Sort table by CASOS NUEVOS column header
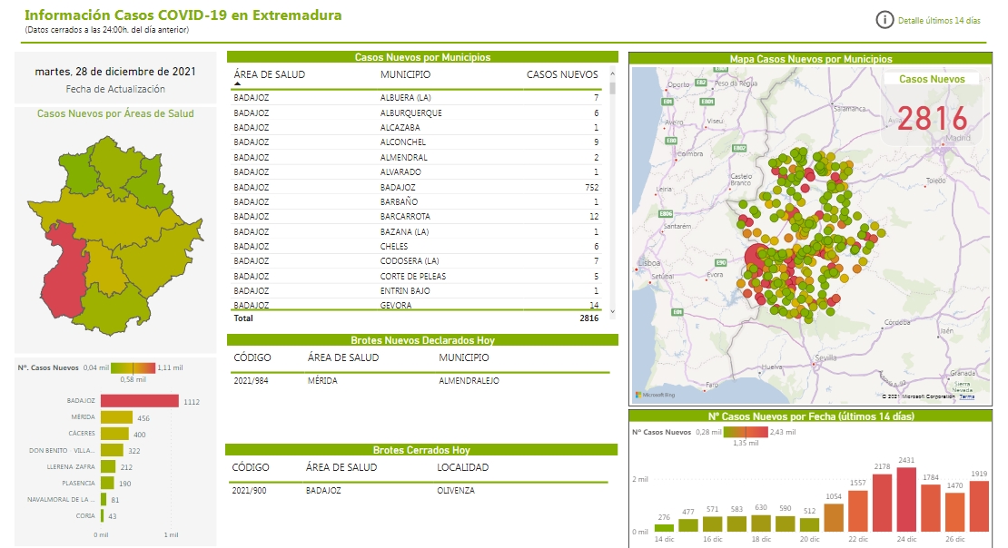The height and width of the screenshot is (548, 1008). click(562, 74)
